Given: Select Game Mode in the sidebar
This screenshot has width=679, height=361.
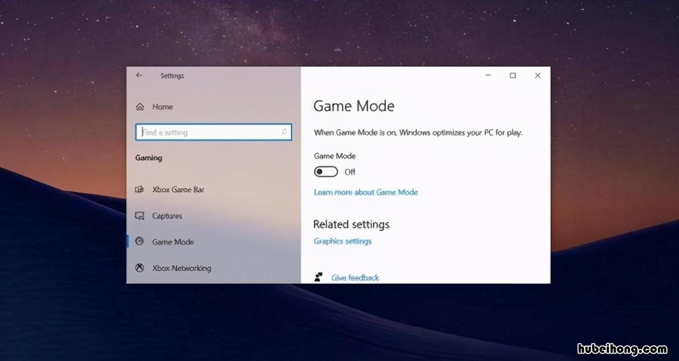Looking at the screenshot, I should point(173,242).
